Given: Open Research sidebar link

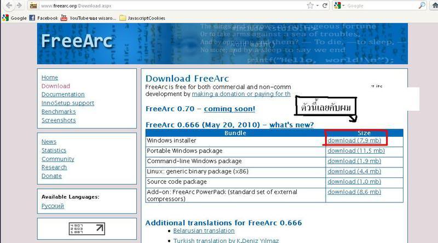Looking at the screenshot, I should [x=54, y=167].
